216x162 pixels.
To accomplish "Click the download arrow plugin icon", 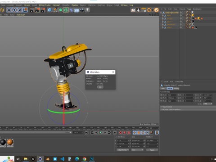I will pyautogui.click(x=138, y=10).
